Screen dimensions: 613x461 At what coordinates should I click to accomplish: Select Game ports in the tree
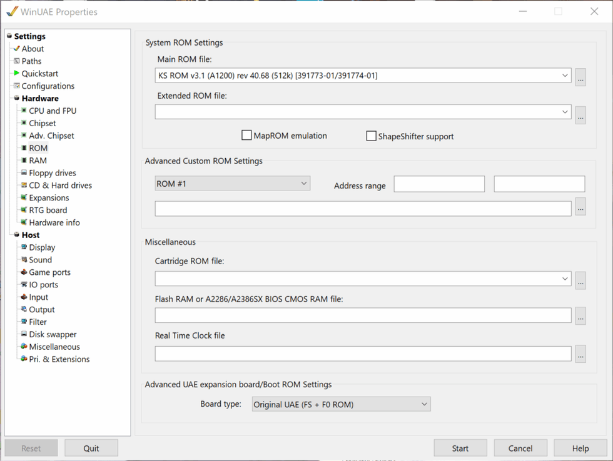pyautogui.click(x=49, y=272)
